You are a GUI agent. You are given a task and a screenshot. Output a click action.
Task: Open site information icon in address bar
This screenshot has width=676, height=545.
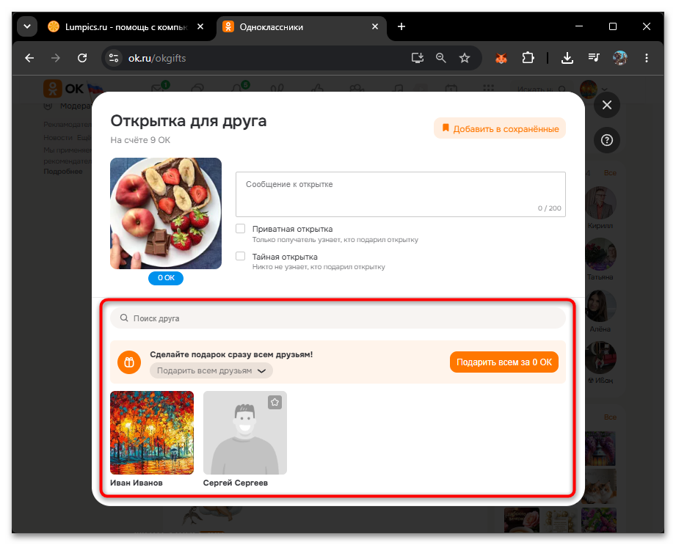click(114, 58)
